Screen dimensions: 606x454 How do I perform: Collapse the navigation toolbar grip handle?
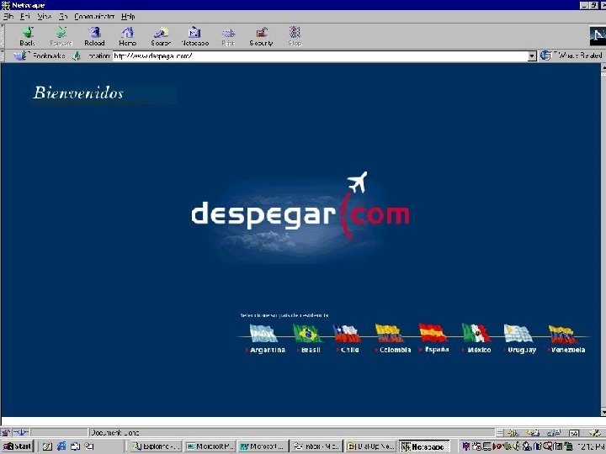coord(3,36)
